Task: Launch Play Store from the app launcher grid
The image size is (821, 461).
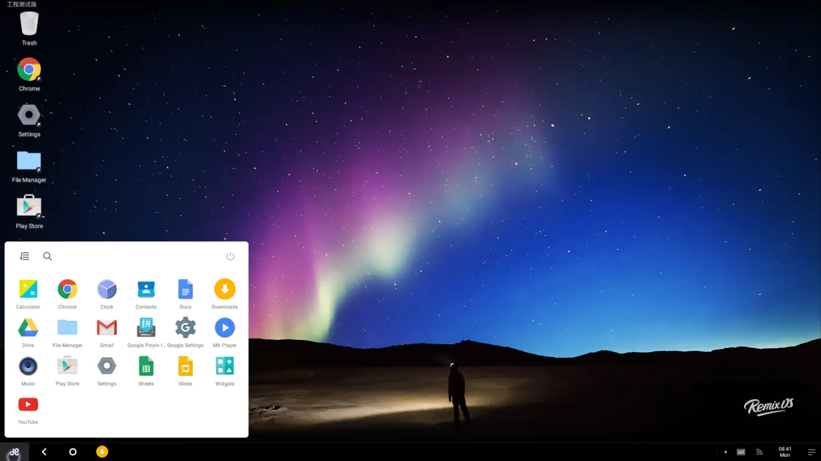Action: [67, 371]
